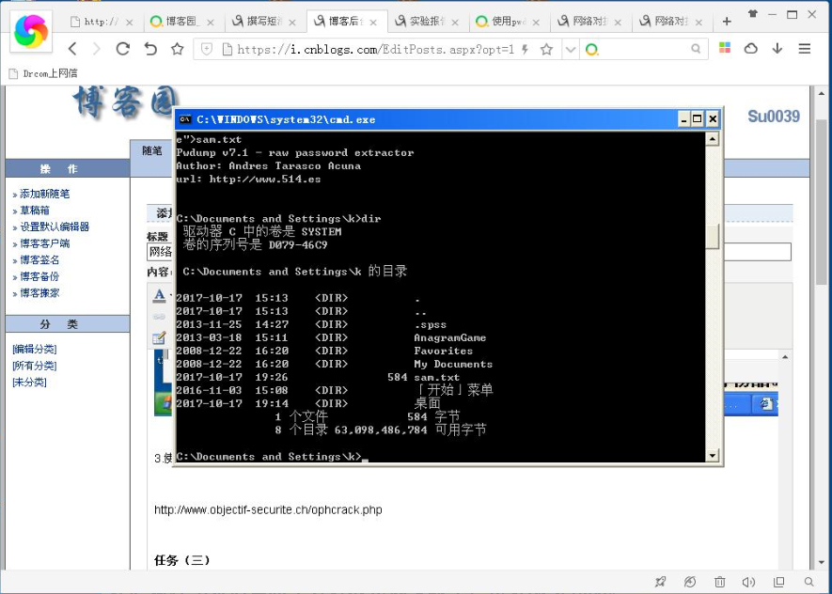Bookmark page using toolbar star icon
This screenshot has width=832, height=594.
tap(178, 49)
